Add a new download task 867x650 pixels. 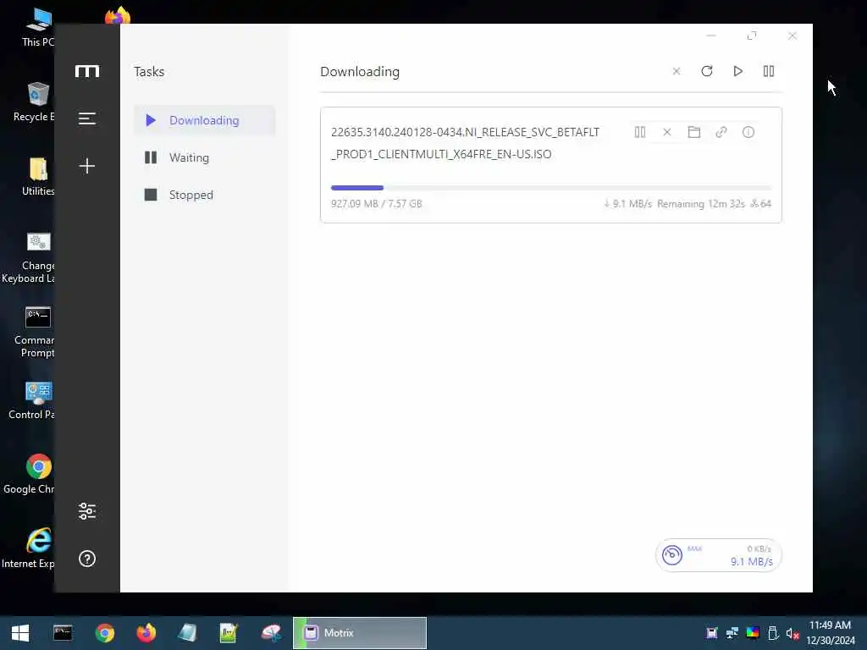coord(87,166)
